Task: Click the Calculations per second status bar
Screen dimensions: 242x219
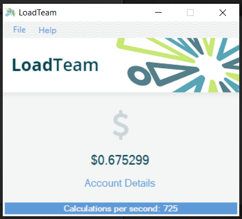Action: click(121, 209)
